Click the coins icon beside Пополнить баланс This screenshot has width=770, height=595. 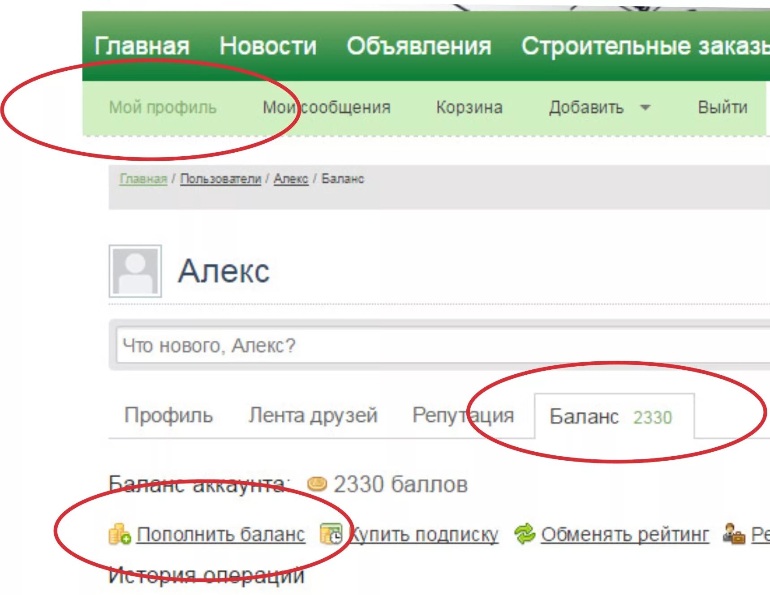[x=120, y=534]
